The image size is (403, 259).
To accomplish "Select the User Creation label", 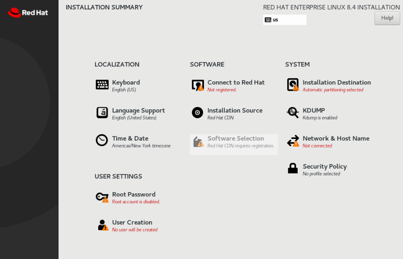I will (132, 223).
